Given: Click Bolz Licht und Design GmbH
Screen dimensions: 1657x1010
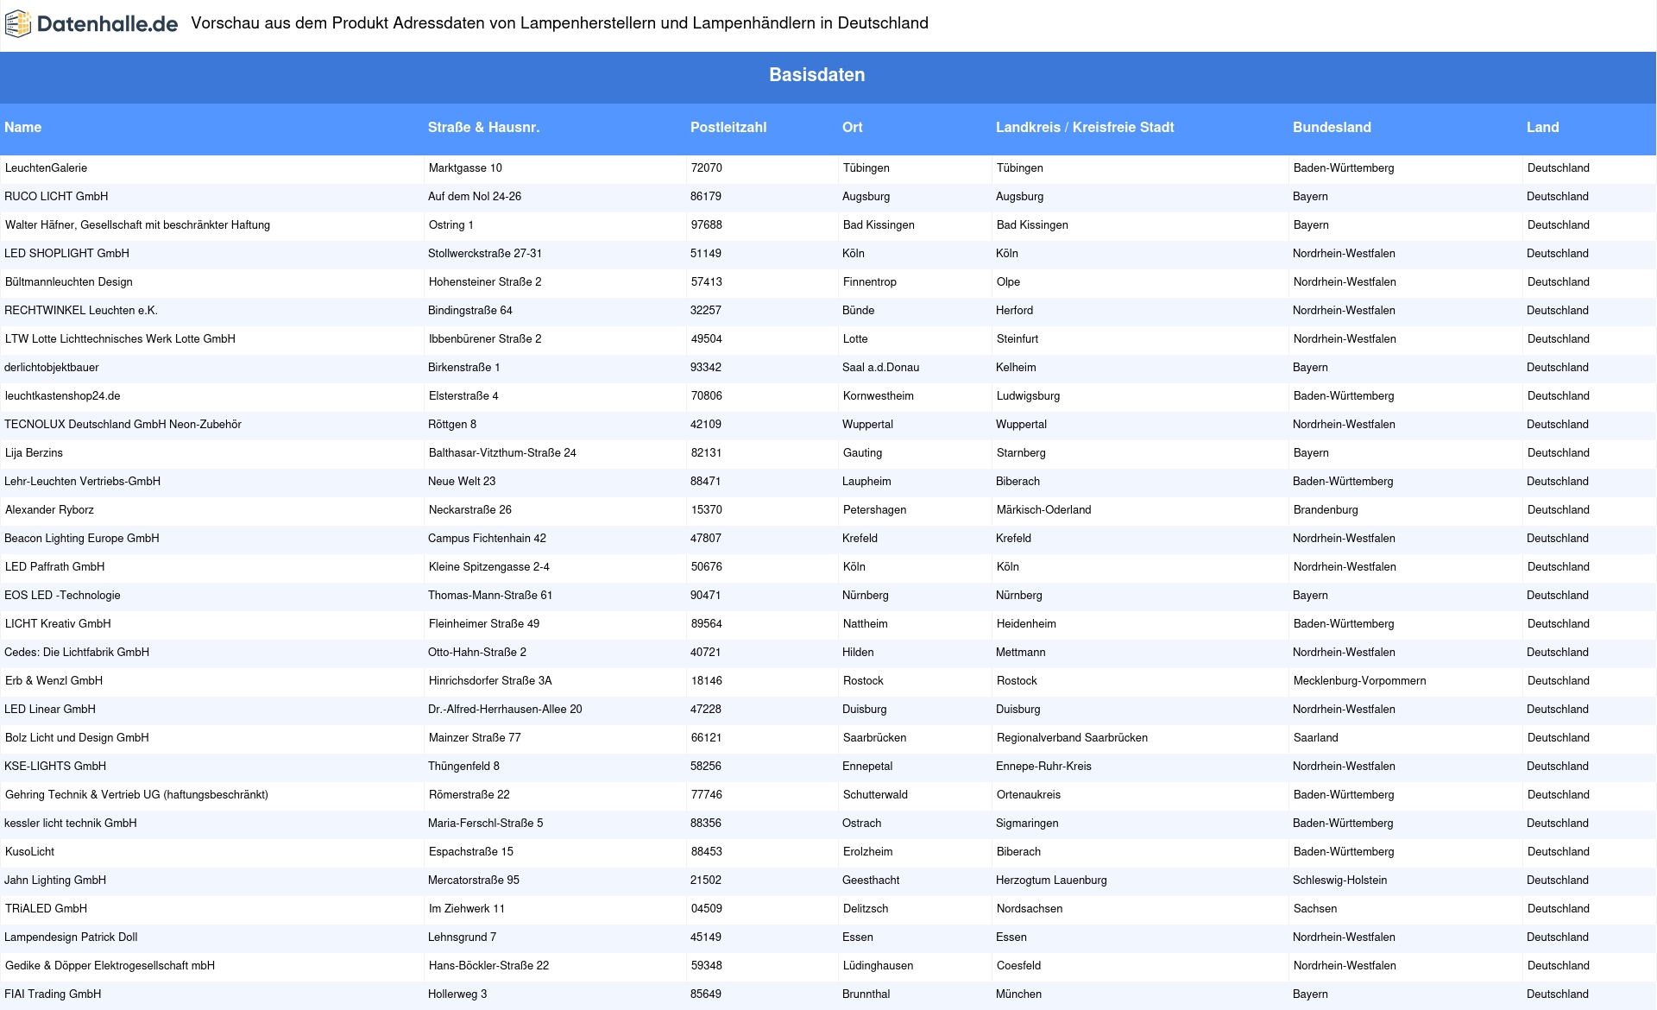Looking at the screenshot, I should (x=78, y=737).
